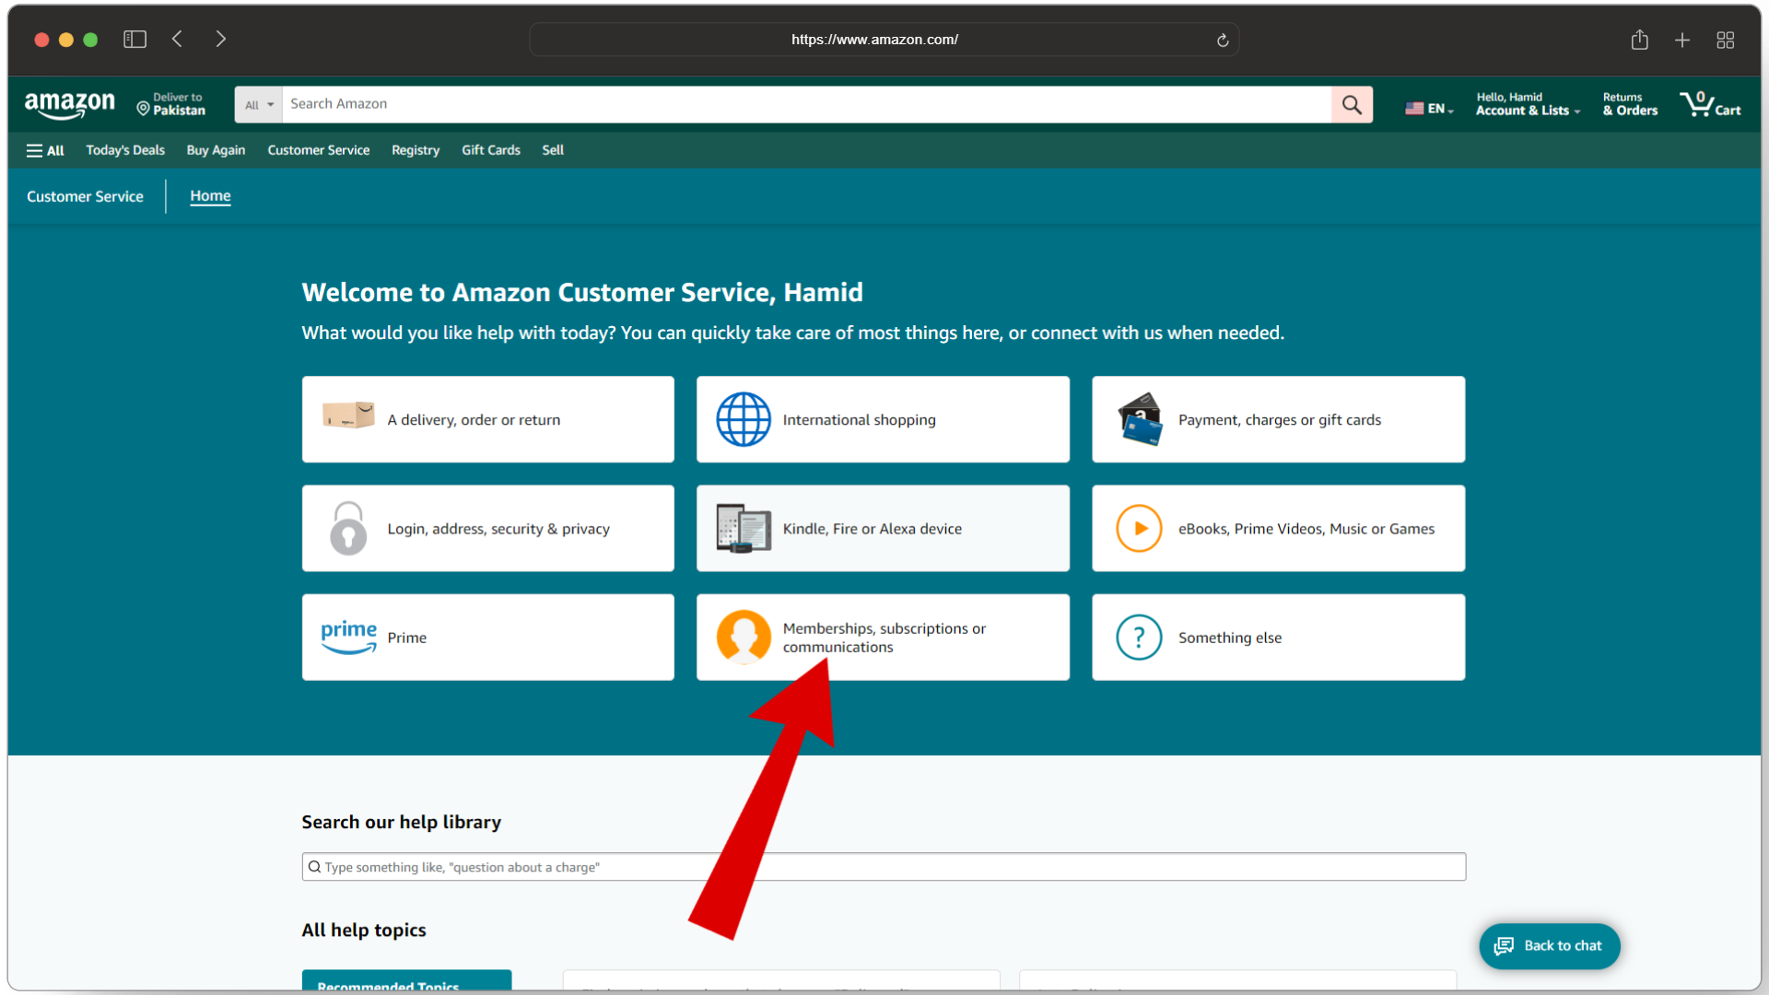Switch to the Home tab
The width and height of the screenshot is (1769, 995).
(x=210, y=196)
